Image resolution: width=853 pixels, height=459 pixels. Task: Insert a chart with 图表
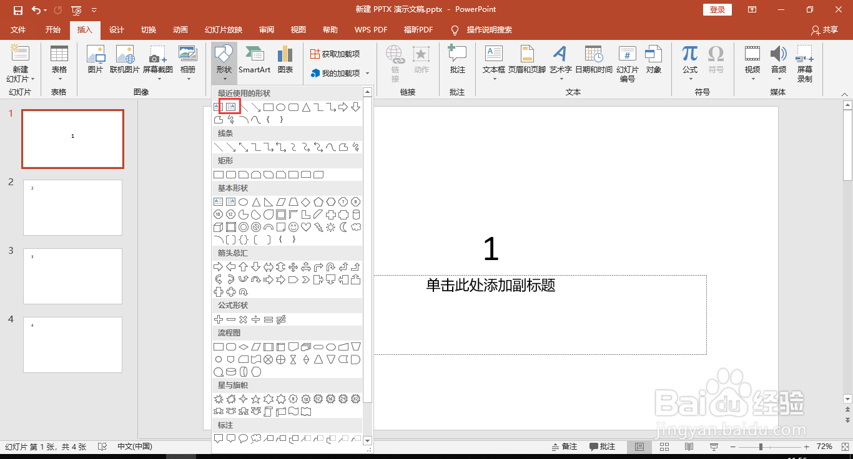click(x=285, y=60)
